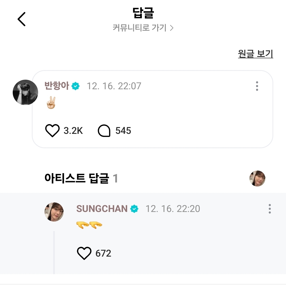Open replies via the speech bubble icon
The width and height of the screenshot is (286, 285).
click(104, 130)
